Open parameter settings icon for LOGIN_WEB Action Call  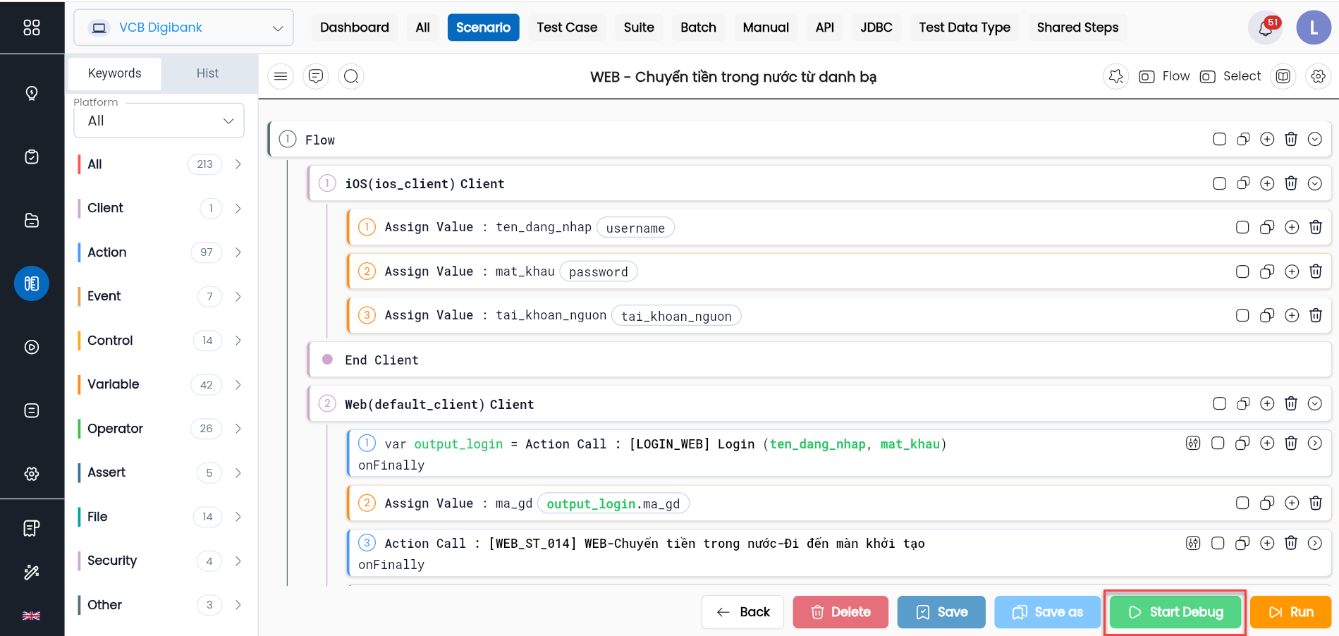click(1193, 443)
